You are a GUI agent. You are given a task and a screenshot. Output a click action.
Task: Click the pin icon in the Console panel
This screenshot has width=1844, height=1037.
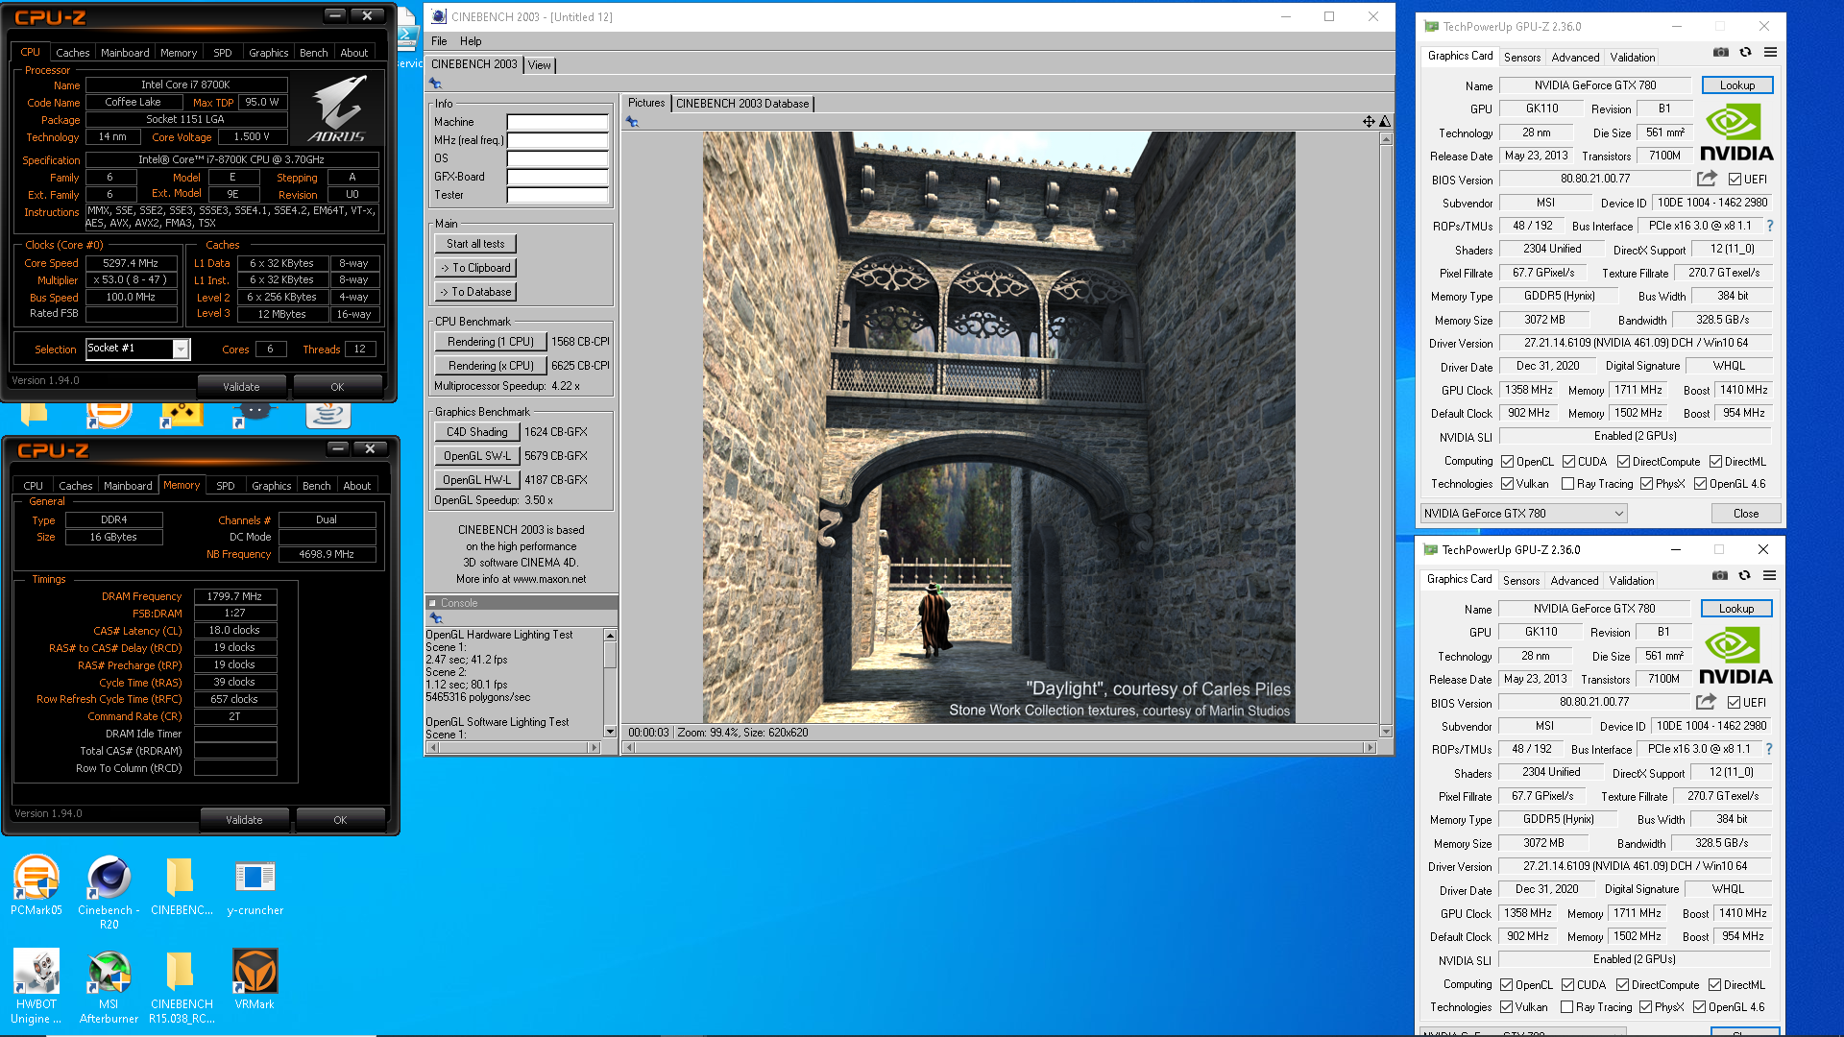point(435,618)
